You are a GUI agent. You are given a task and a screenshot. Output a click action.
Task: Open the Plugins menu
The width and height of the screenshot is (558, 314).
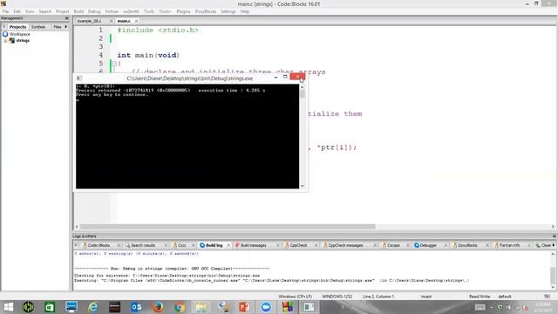(x=183, y=11)
